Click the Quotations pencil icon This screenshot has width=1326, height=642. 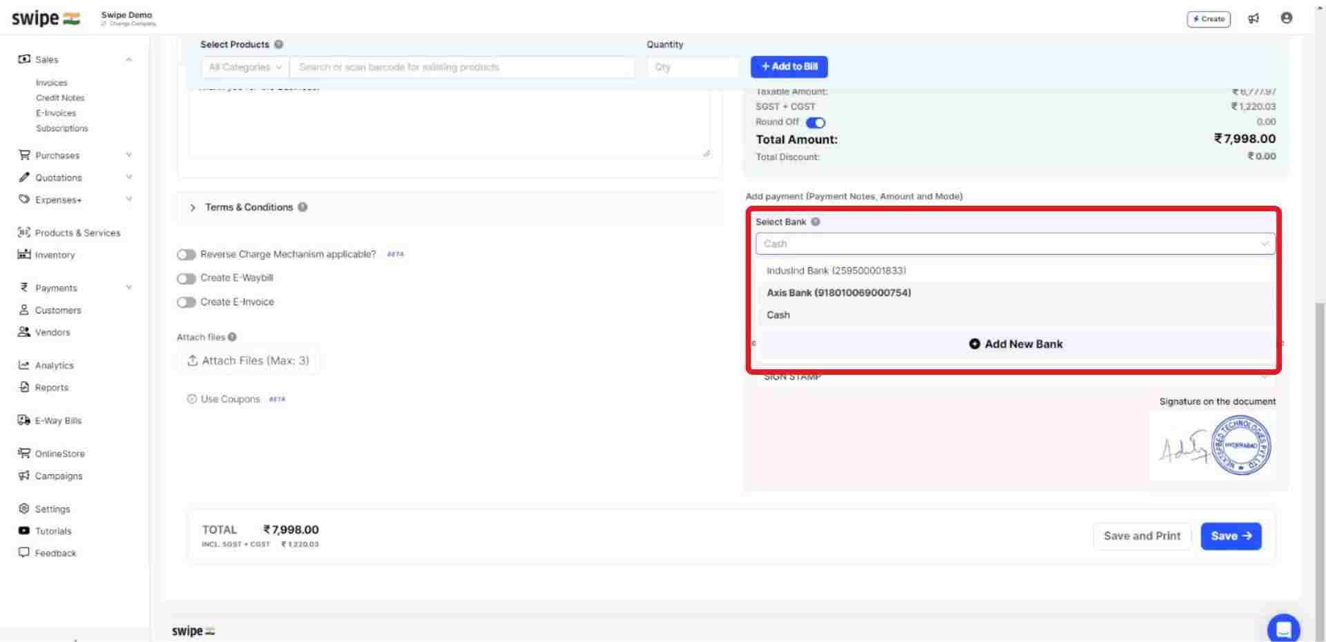[x=24, y=177]
